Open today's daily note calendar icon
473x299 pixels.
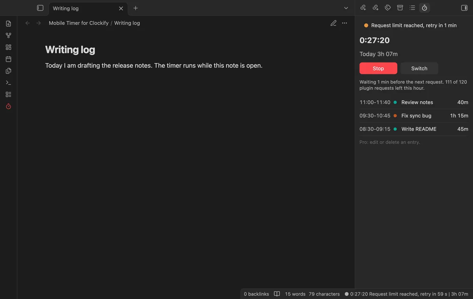click(9, 59)
